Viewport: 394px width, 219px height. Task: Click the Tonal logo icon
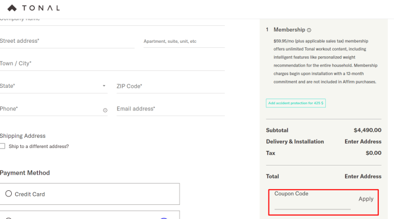[x=12, y=8]
